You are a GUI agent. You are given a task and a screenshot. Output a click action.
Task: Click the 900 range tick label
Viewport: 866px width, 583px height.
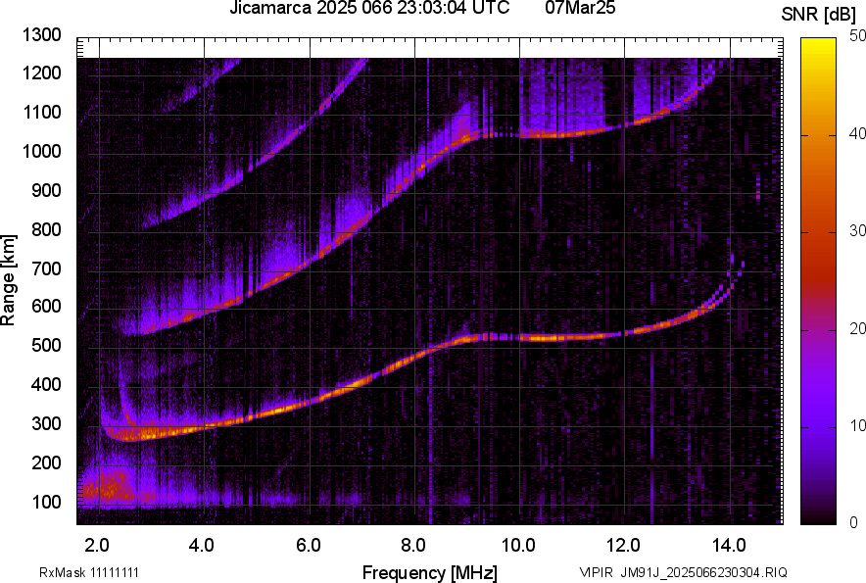tap(46, 190)
